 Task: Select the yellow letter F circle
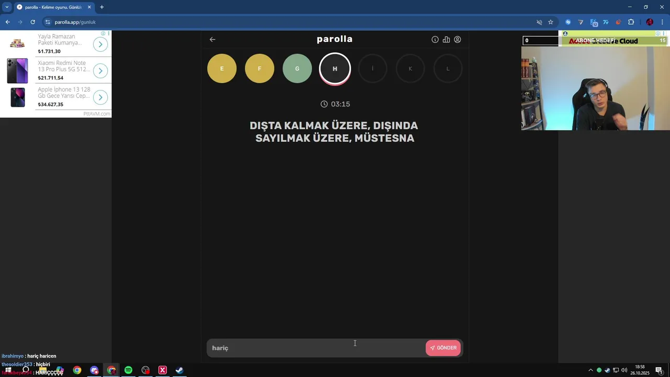(260, 69)
